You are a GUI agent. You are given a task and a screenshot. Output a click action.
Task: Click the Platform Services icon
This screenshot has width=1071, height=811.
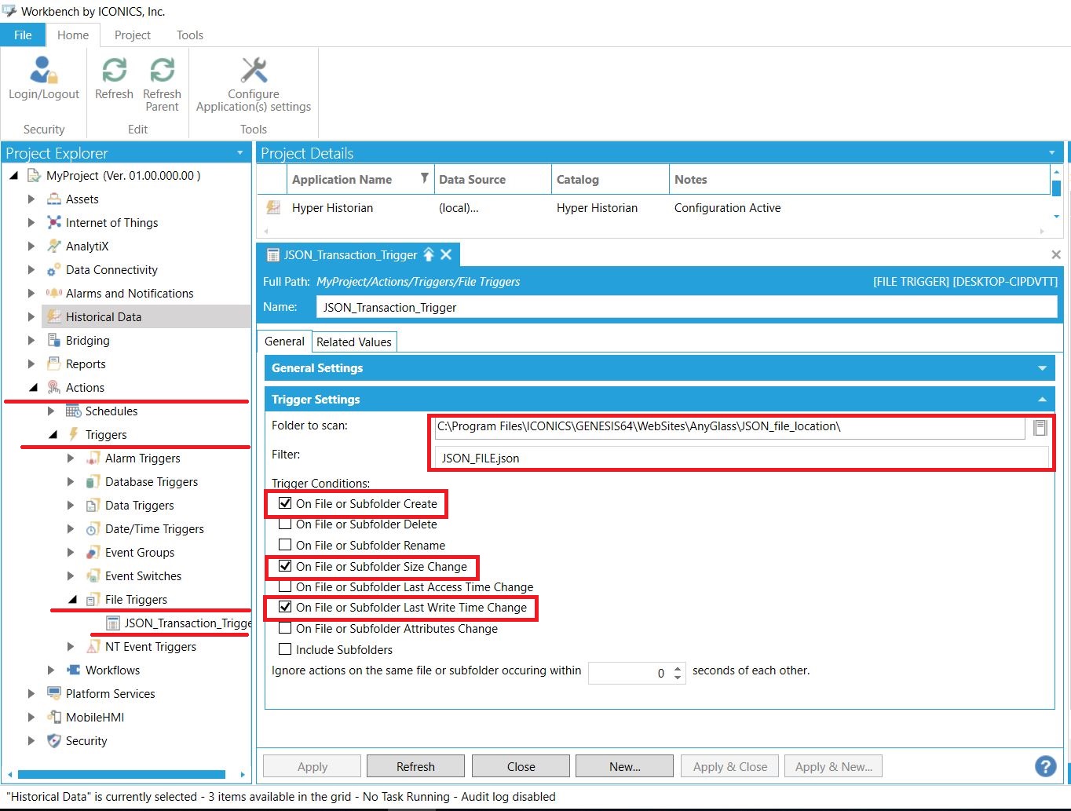53,694
